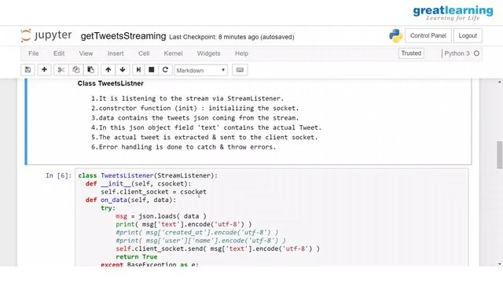Click the Class TweetsListner heading
The width and height of the screenshot is (503, 283).
(x=110, y=83)
